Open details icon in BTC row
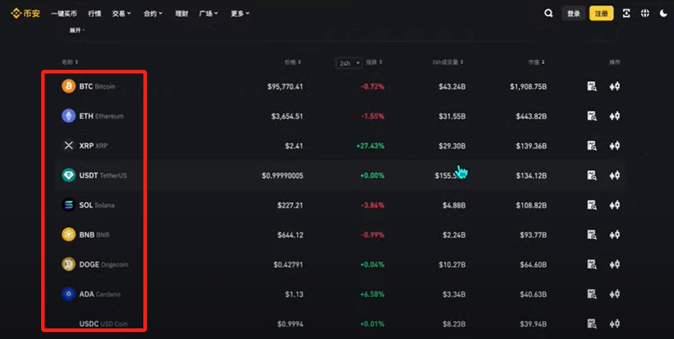Viewport: 674px width, 339px height. click(592, 86)
